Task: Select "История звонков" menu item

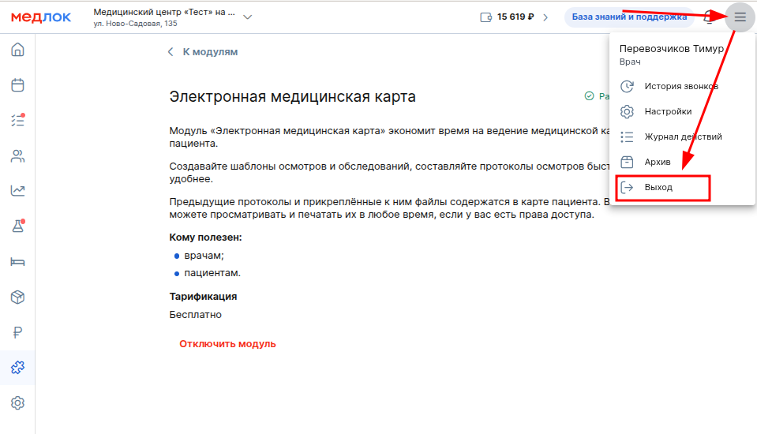Action: click(680, 86)
